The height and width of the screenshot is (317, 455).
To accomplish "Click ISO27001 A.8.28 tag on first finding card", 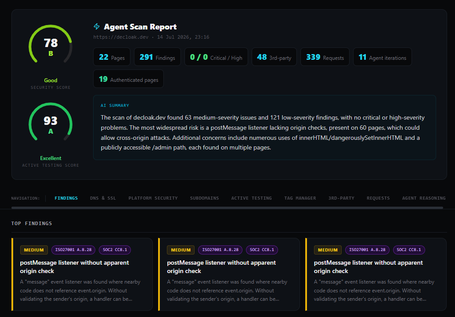I will (73, 250).
